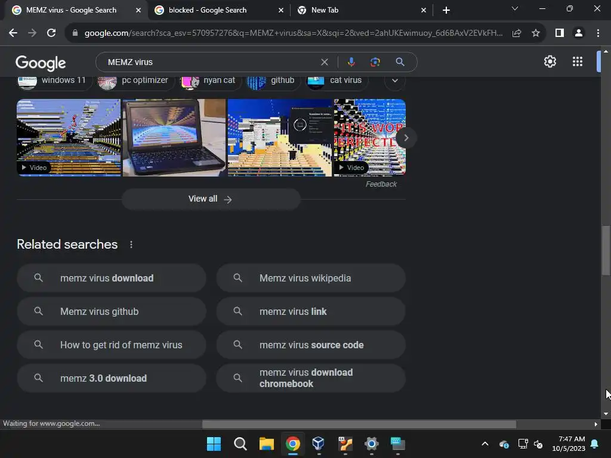
Task: Expand more image filter chips
Action: tap(395, 81)
